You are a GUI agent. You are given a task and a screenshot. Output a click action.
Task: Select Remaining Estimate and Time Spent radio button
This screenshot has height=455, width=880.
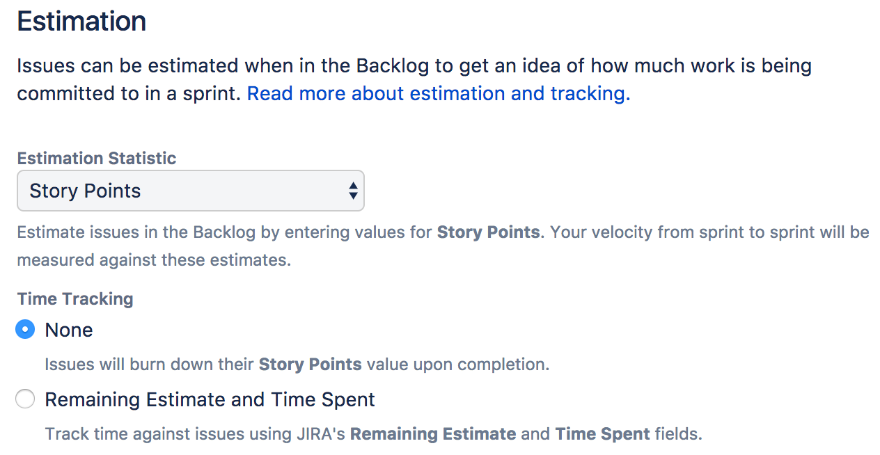[x=25, y=399]
